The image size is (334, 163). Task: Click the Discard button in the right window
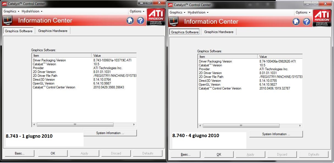click(x=282, y=154)
